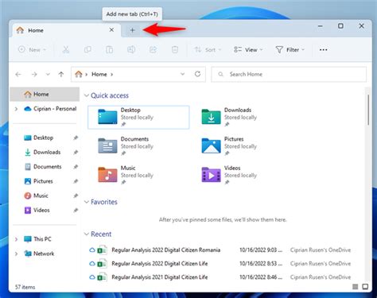This screenshot has height=298, width=377.
Task: Open Music in navigation pane
Action: 37,195
